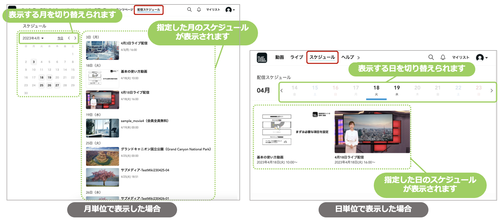Open the notification bell in the left panel

click(199, 10)
